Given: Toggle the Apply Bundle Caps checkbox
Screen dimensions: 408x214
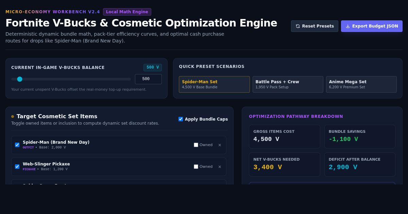Looking at the screenshot, I should click(181, 119).
